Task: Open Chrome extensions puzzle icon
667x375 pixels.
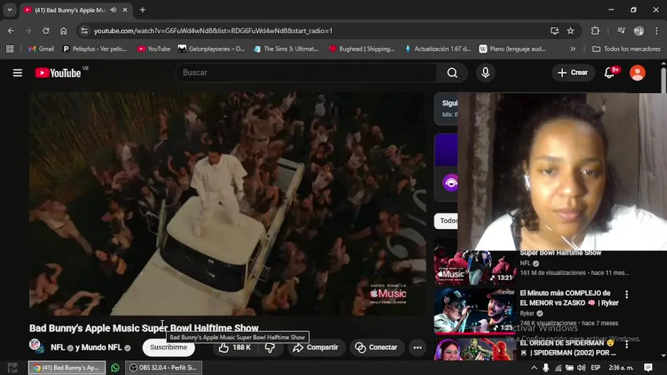Action: [595, 31]
